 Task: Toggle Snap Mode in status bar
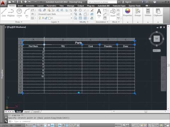30,125
